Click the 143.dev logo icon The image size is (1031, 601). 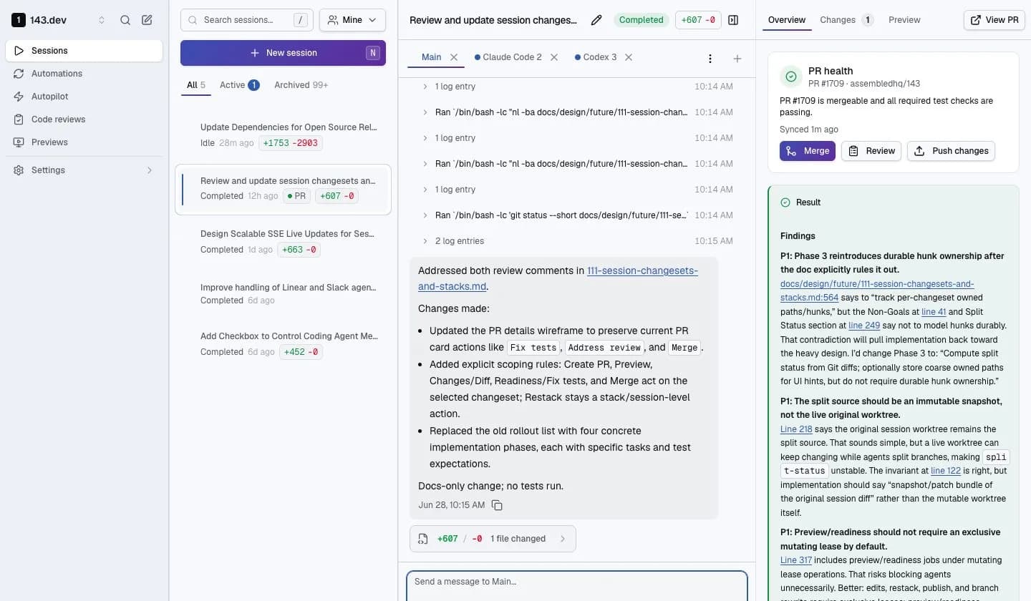[x=19, y=20]
